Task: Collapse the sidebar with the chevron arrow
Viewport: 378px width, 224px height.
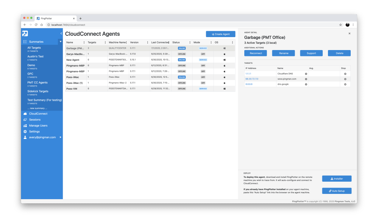Action: (x=61, y=34)
